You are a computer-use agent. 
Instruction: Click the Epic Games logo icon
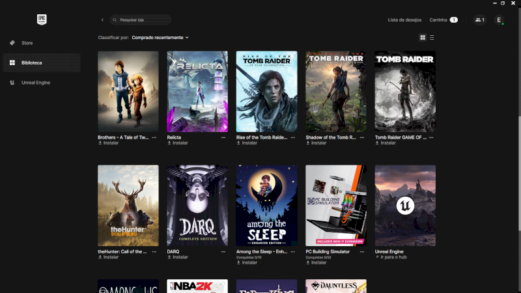coord(42,20)
